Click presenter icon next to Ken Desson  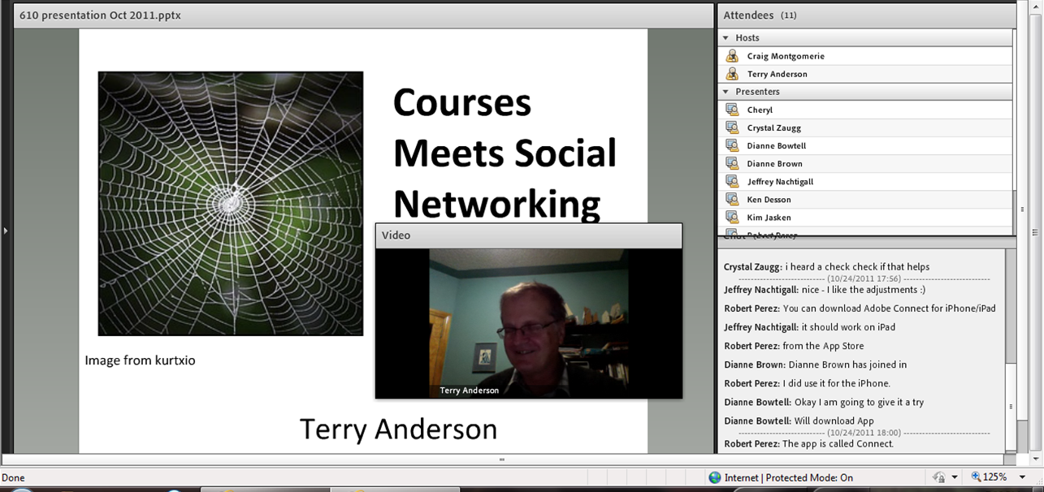click(x=732, y=199)
